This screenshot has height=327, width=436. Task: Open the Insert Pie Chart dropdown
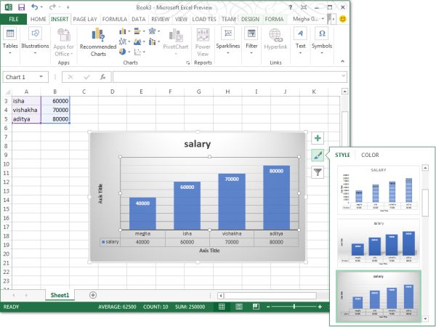tap(124, 52)
